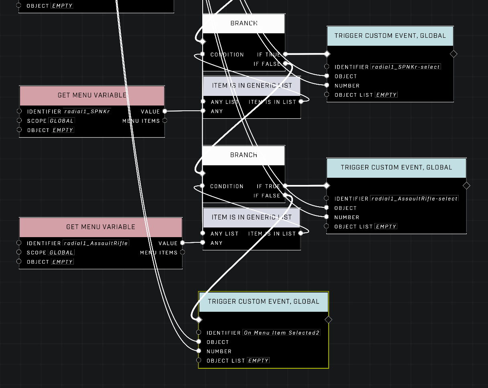Image resolution: width=488 pixels, height=388 pixels.
Task: Click exec output diamond of the radial1_AssaultRifle-select trigger node
Action: coord(466,185)
